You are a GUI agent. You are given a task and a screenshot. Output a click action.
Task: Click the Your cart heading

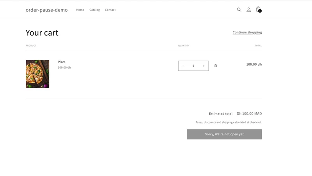pos(42,33)
